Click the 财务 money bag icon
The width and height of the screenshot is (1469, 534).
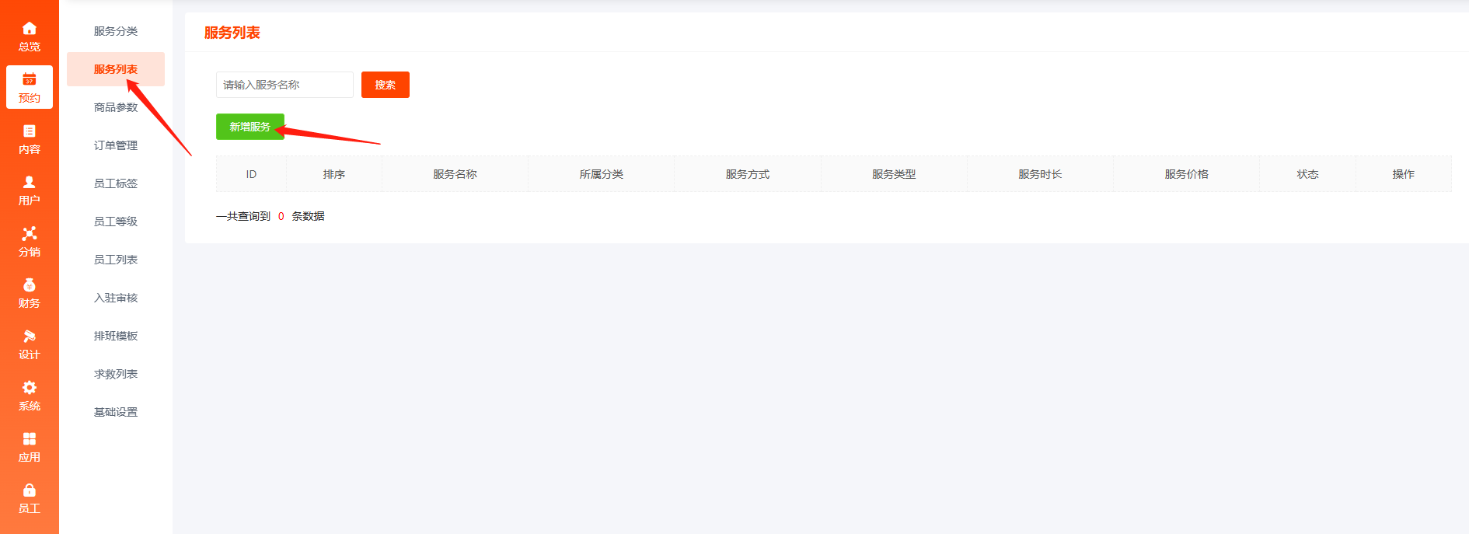click(x=29, y=285)
